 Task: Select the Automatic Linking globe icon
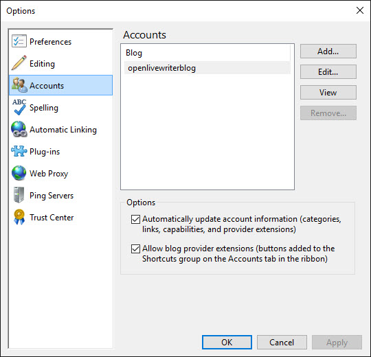(x=19, y=129)
